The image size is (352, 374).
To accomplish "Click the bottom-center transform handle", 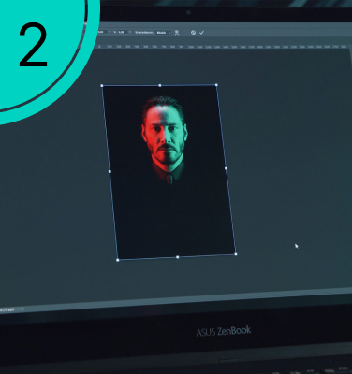I will click(177, 257).
